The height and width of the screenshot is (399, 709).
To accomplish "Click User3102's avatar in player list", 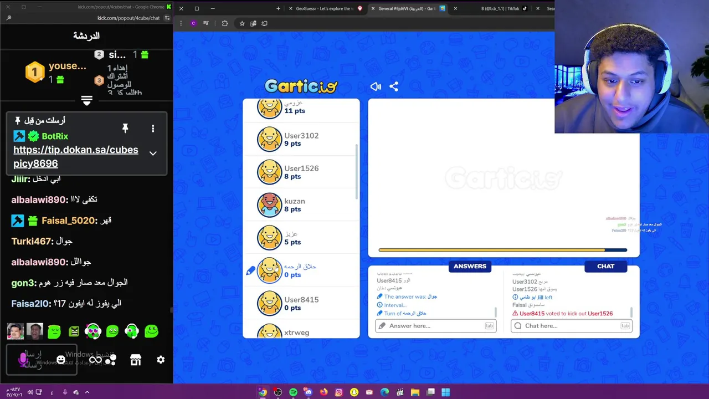I will tap(270, 139).
